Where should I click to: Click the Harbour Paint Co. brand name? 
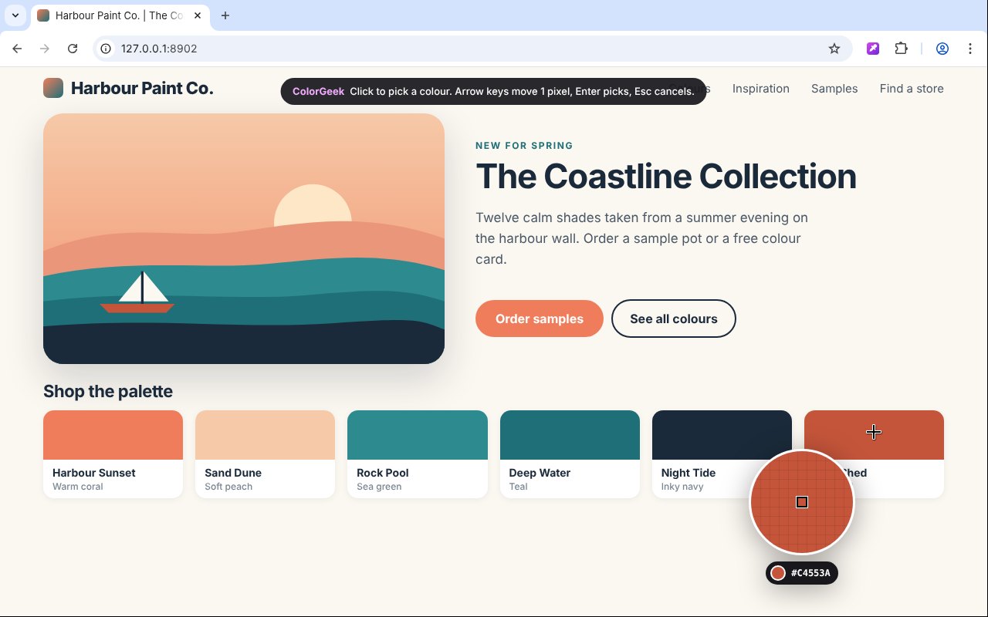pos(142,89)
